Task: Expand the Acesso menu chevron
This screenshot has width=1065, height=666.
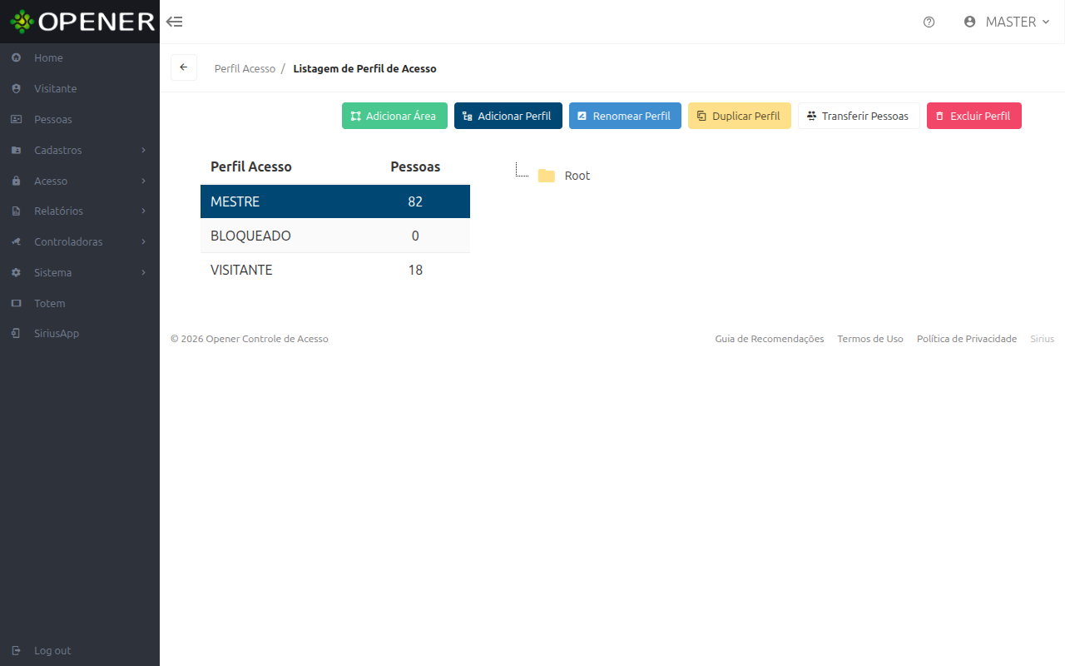Action: (144, 181)
